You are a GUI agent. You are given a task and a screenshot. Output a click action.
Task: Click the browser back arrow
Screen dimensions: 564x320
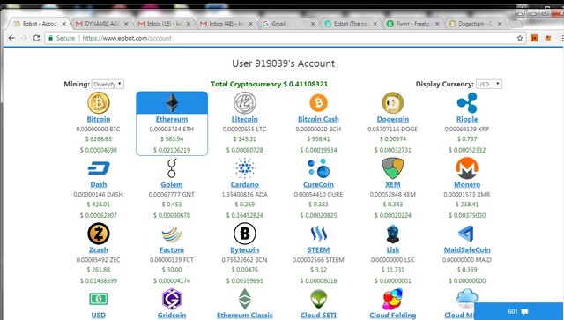click(x=11, y=38)
